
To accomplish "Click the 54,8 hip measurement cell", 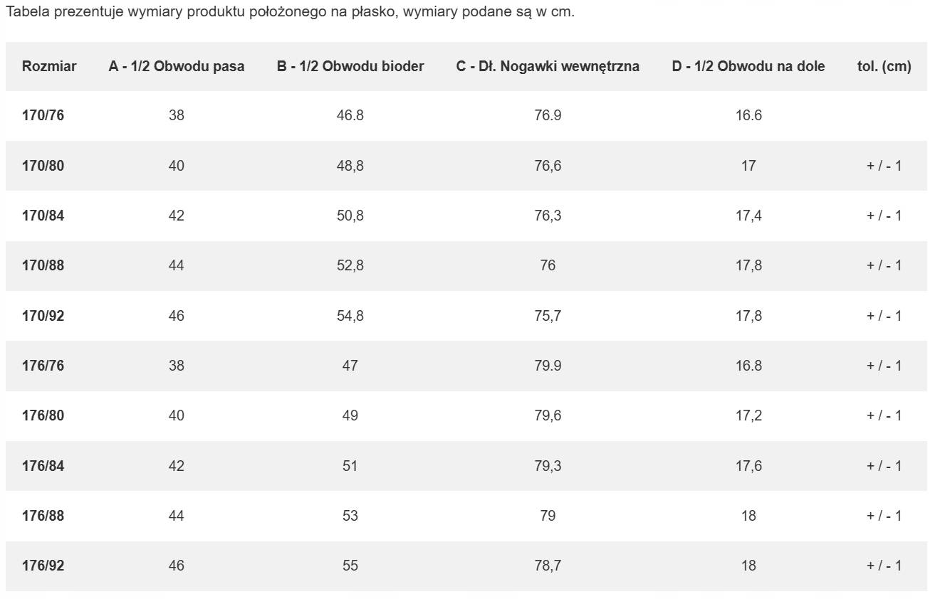I will (x=350, y=316).
